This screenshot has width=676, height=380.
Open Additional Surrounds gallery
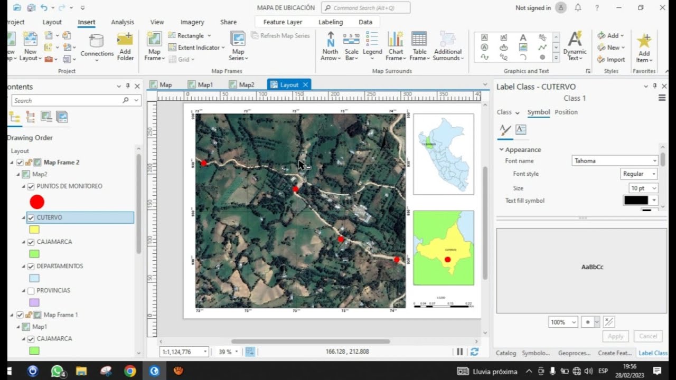point(448,46)
